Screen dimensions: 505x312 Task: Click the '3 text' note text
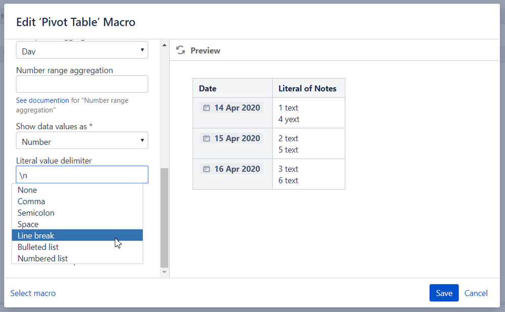[288, 169]
